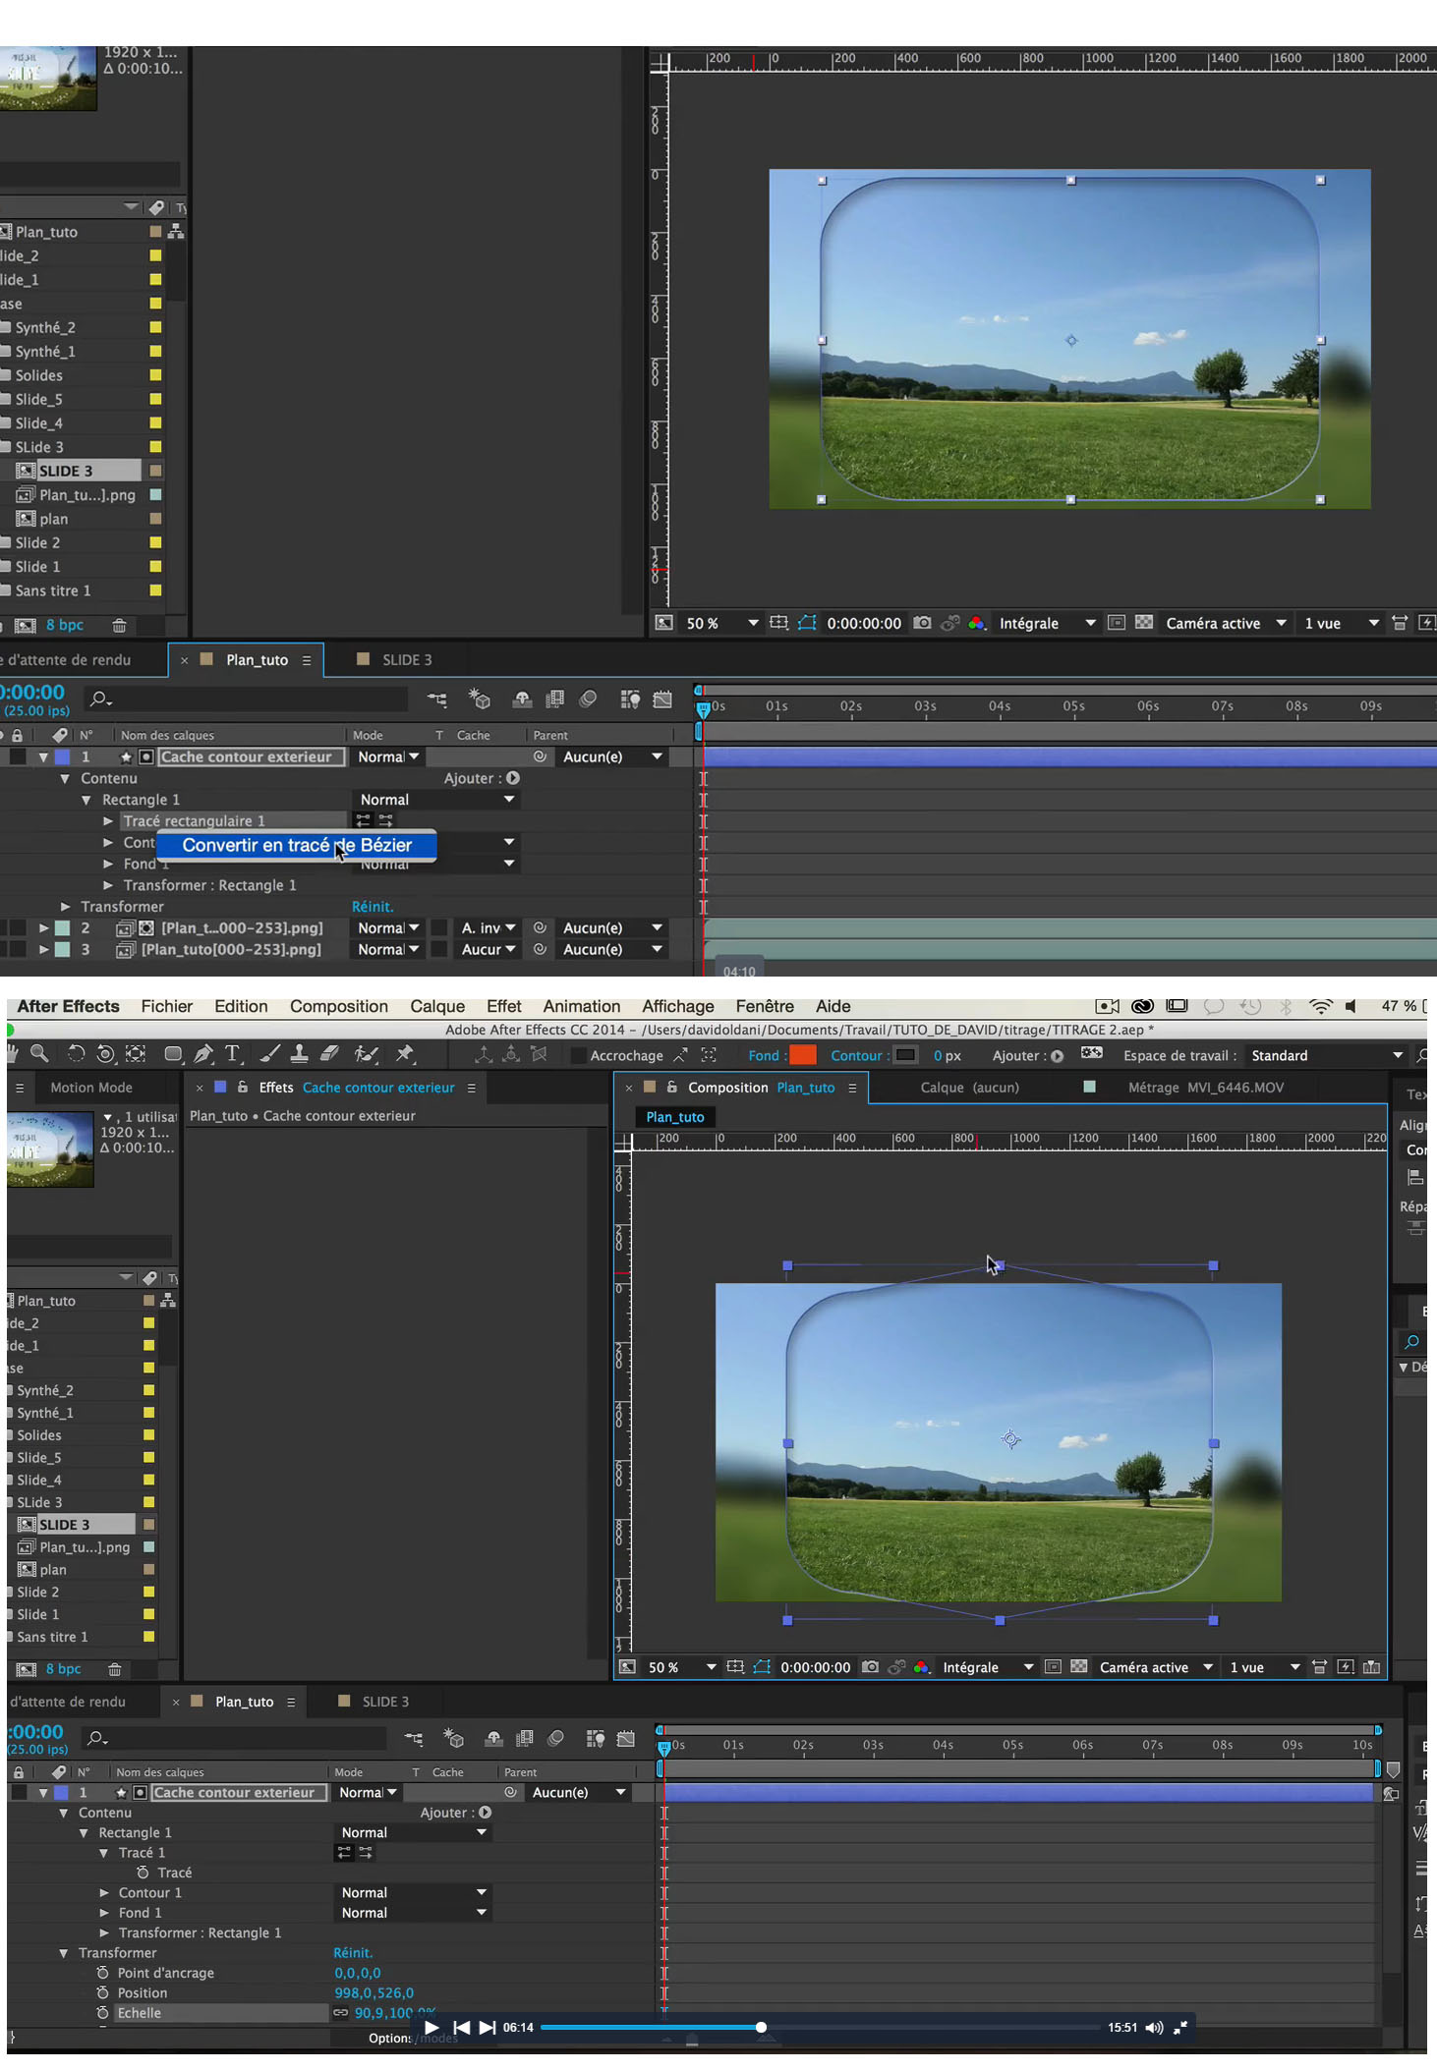
Task: Open the Espace de travail Standard dropdown
Action: pyautogui.click(x=1326, y=1056)
